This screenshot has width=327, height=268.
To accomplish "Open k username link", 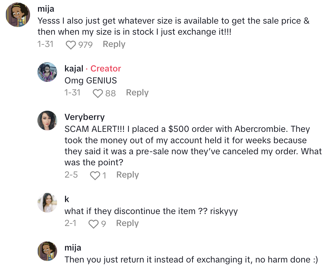I will [x=67, y=199].
